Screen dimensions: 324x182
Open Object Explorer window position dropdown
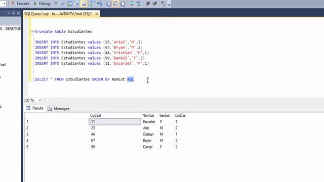point(9,14)
